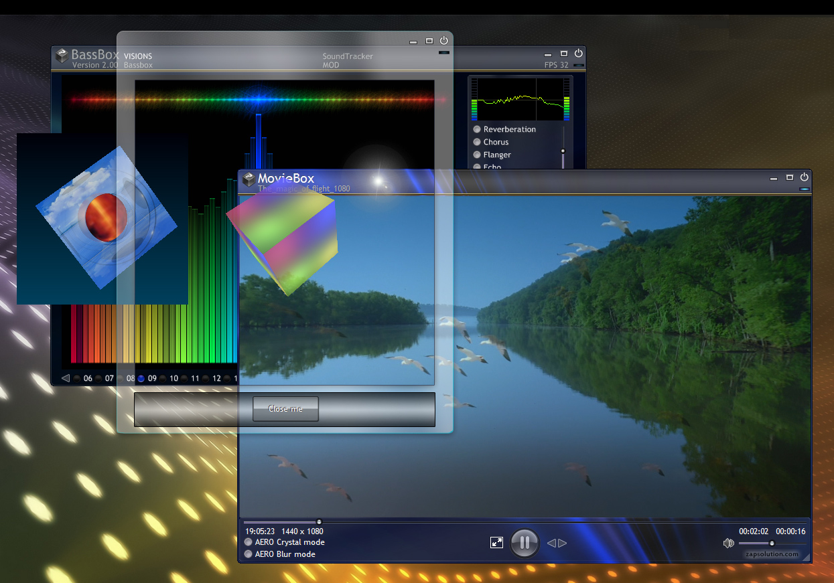Image resolution: width=834 pixels, height=583 pixels.
Task: Seek on the MovieBox progress bar
Action: pyautogui.click(x=525, y=521)
